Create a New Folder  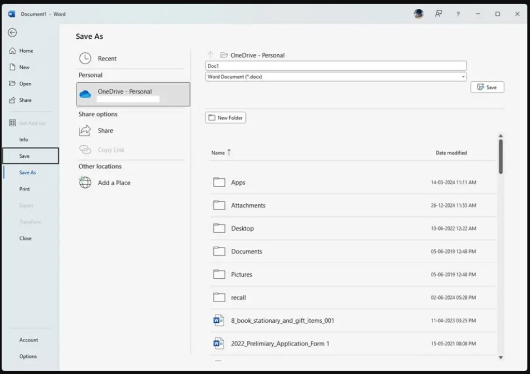[x=226, y=117]
